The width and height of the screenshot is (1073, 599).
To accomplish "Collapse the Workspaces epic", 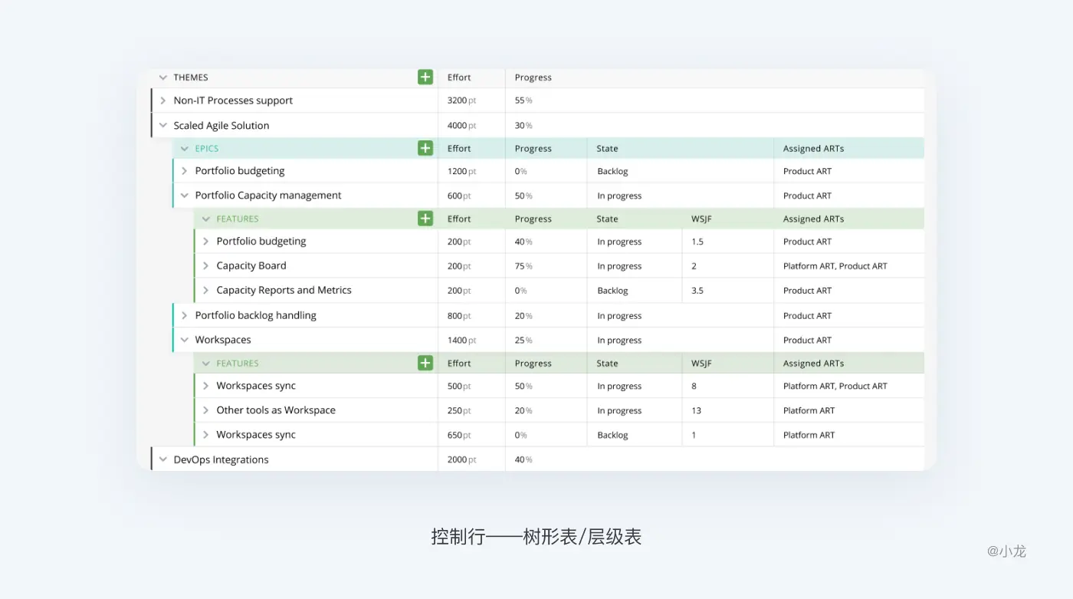I will (184, 340).
